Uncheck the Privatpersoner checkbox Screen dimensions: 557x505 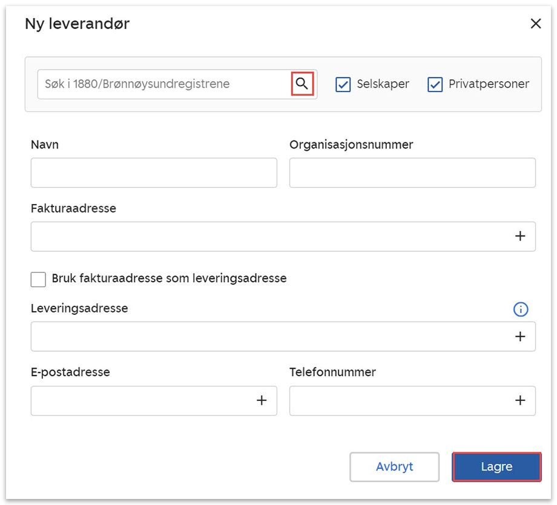pos(435,85)
